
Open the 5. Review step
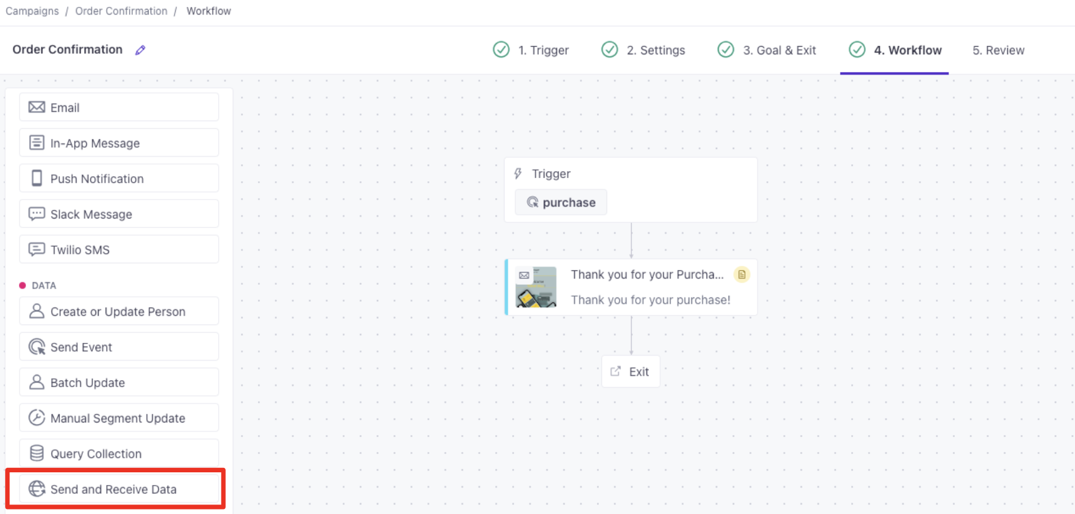(x=998, y=50)
